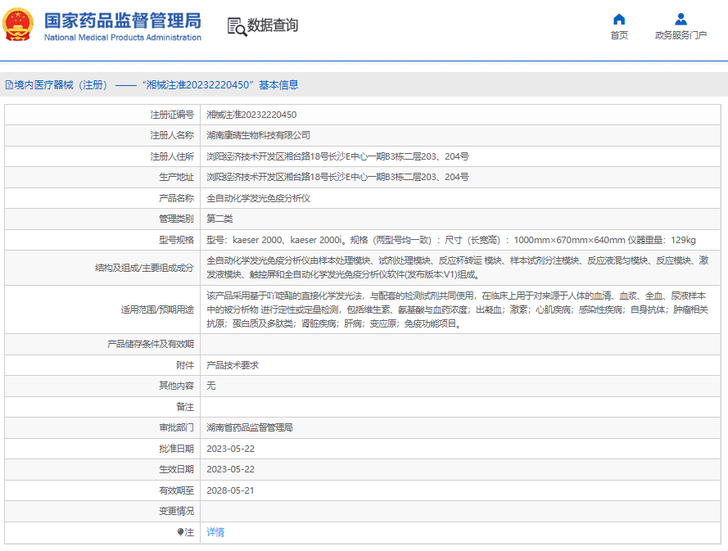
Task: Click the 注册人住所 address value
Action: coord(337,156)
